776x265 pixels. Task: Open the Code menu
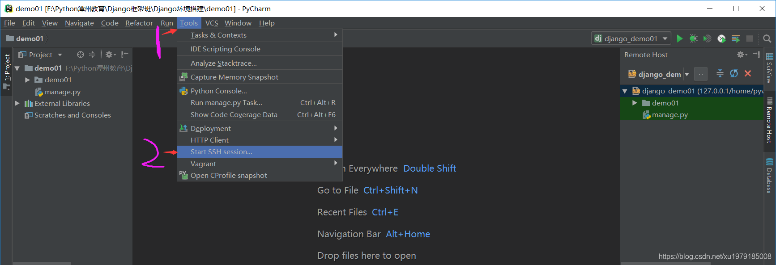(x=110, y=23)
